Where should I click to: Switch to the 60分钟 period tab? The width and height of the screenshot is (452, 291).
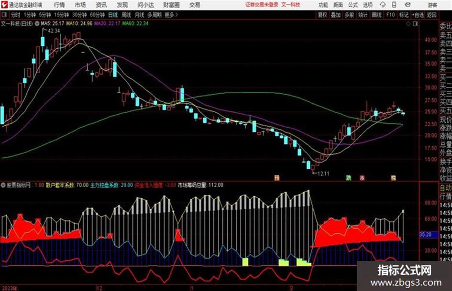tap(98, 15)
